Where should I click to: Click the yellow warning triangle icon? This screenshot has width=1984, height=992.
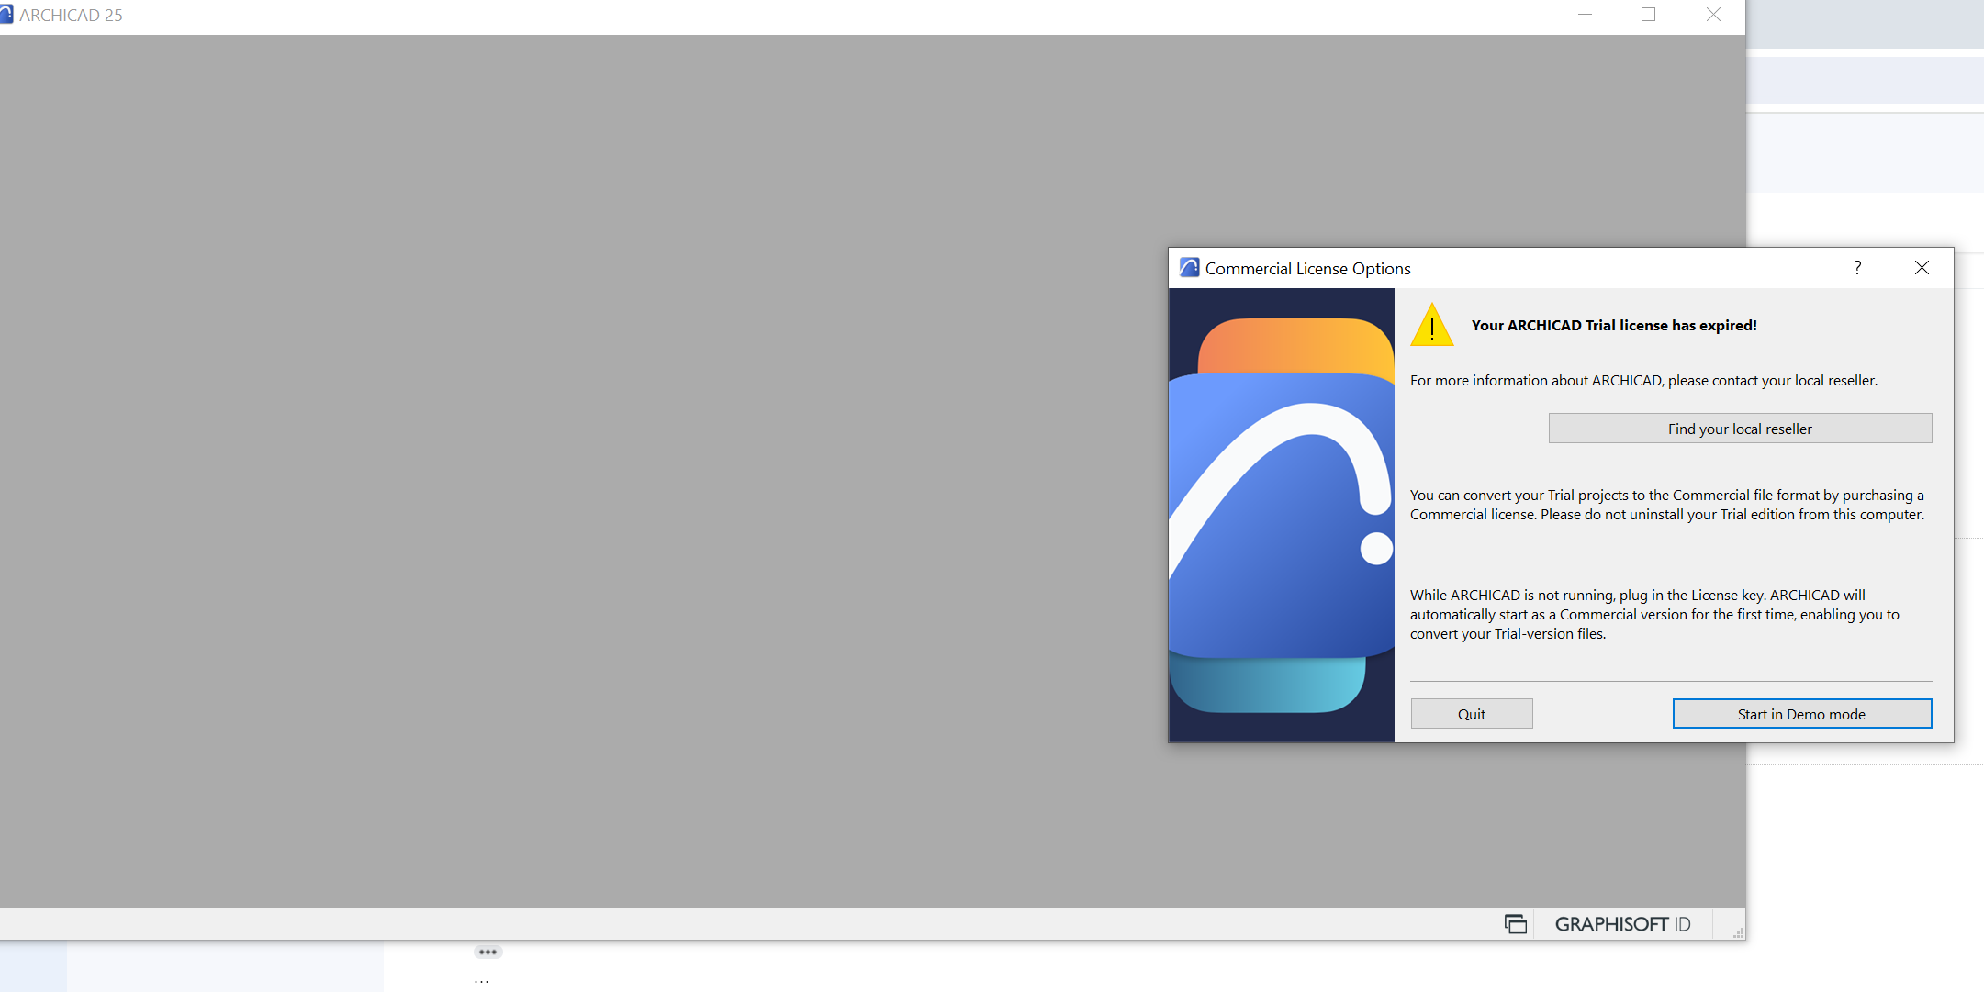1431,327
